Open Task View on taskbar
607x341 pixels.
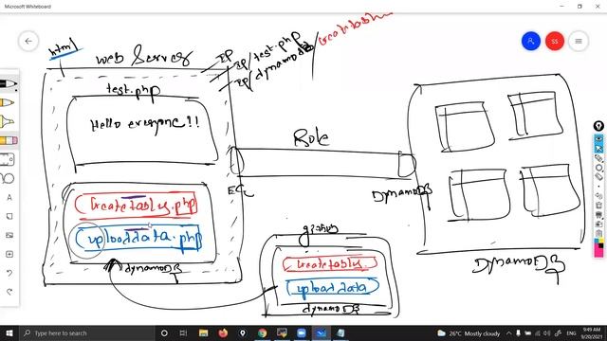point(183,332)
